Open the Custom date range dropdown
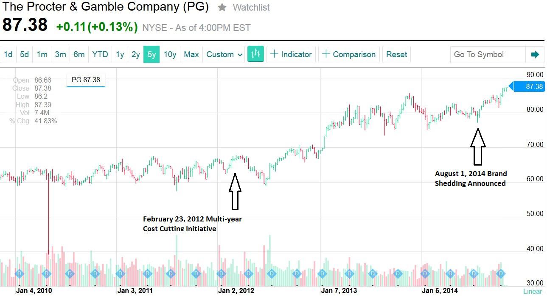 (224, 54)
